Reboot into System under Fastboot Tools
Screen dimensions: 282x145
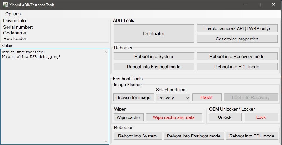pos(138,136)
